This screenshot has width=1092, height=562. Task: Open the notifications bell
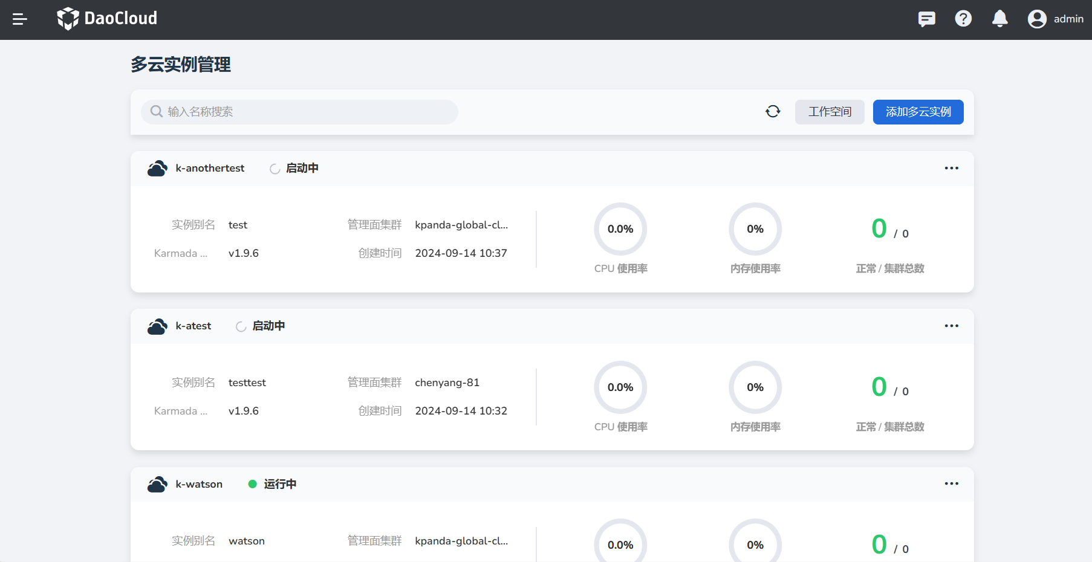point(1000,19)
